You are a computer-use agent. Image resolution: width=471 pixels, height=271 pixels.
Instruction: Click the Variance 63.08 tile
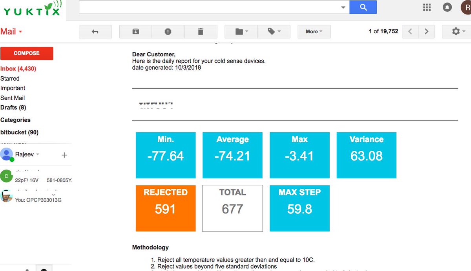[x=367, y=155]
